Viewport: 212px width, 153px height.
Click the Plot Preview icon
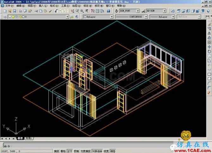[x=25, y=11]
